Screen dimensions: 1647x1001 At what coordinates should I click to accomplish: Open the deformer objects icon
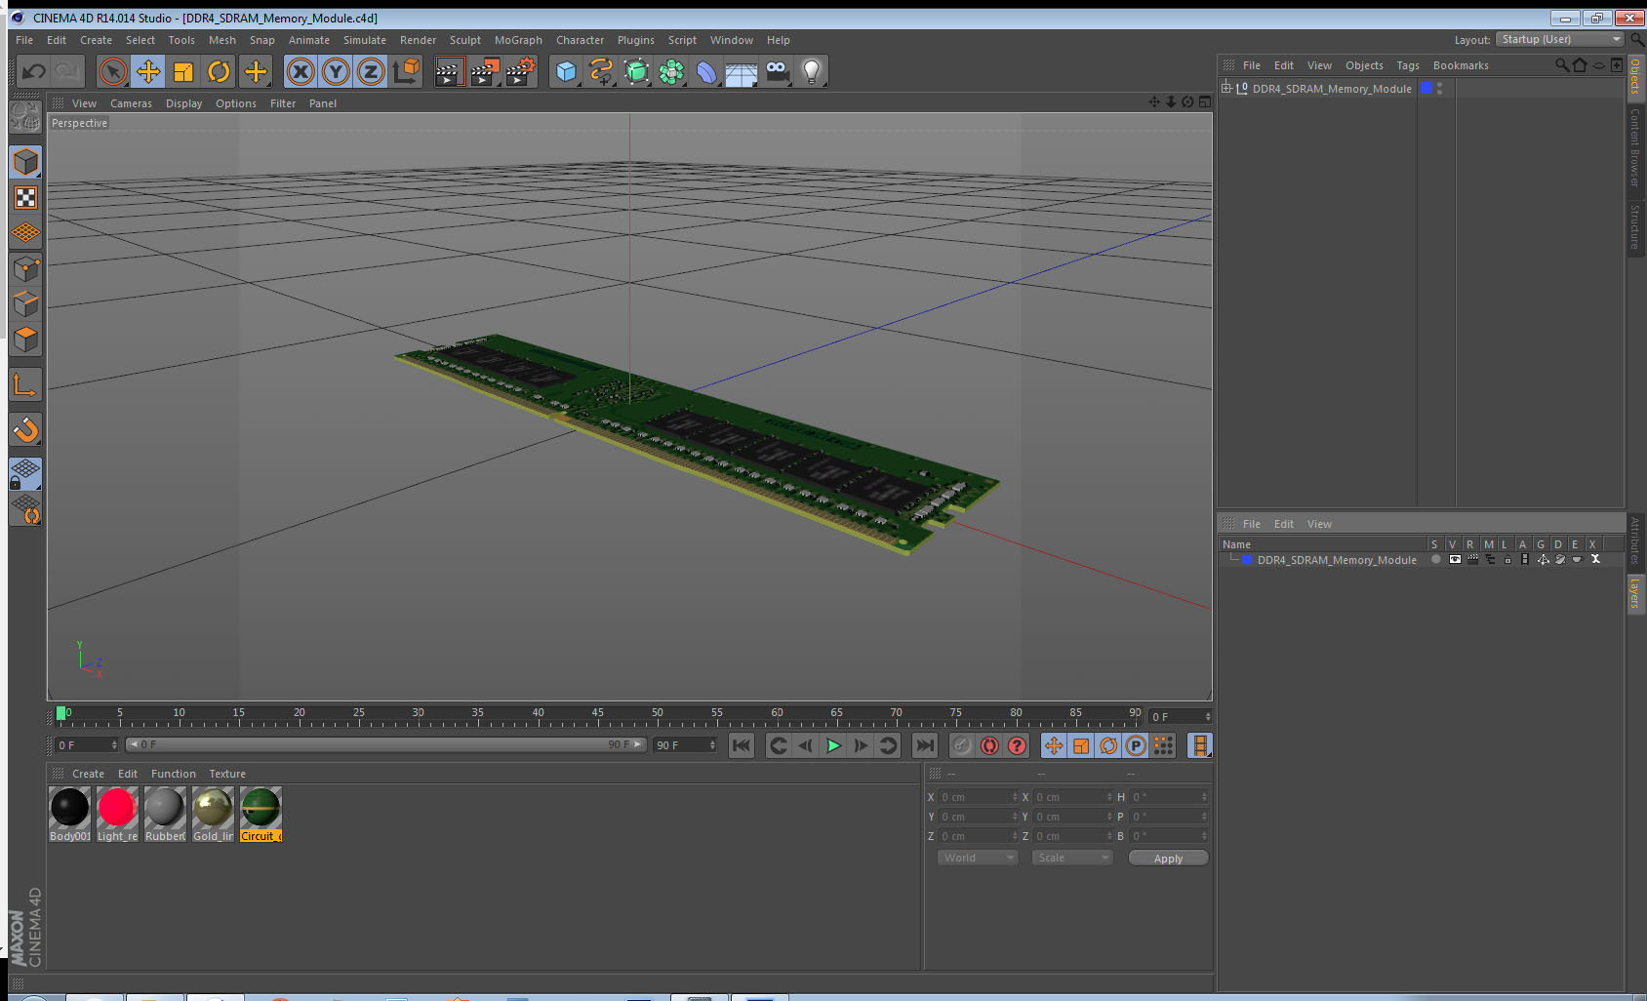pyautogui.click(x=706, y=71)
